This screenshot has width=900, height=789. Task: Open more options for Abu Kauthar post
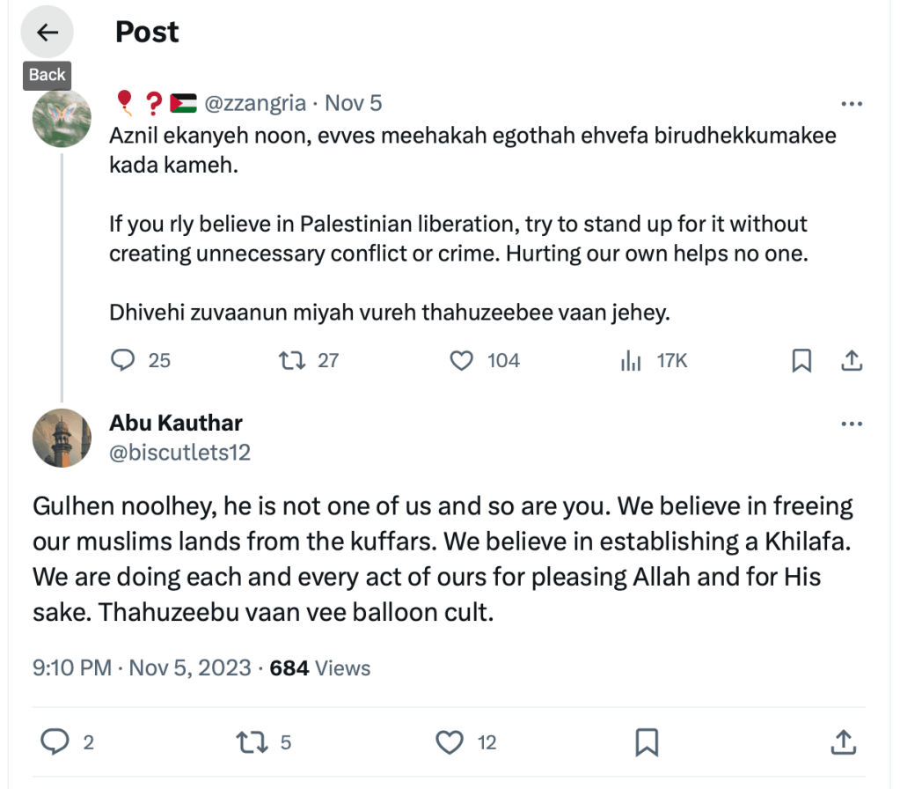852,424
